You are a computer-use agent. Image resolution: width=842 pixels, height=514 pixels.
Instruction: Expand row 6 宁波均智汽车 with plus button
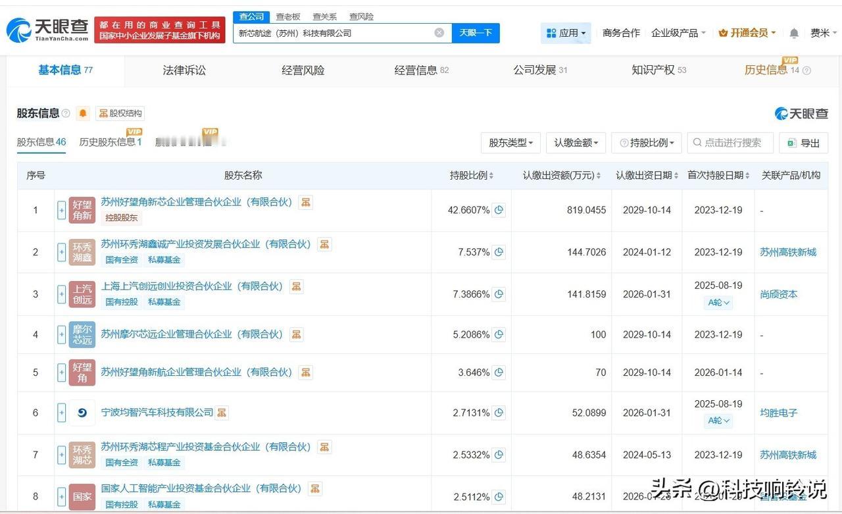tap(62, 413)
